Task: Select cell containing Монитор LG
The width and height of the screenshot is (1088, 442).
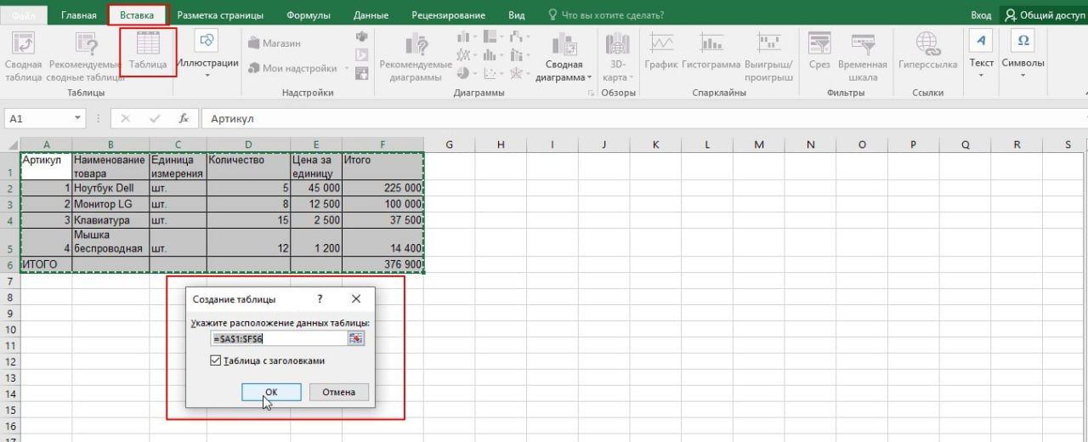Action: [x=110, y=204]
